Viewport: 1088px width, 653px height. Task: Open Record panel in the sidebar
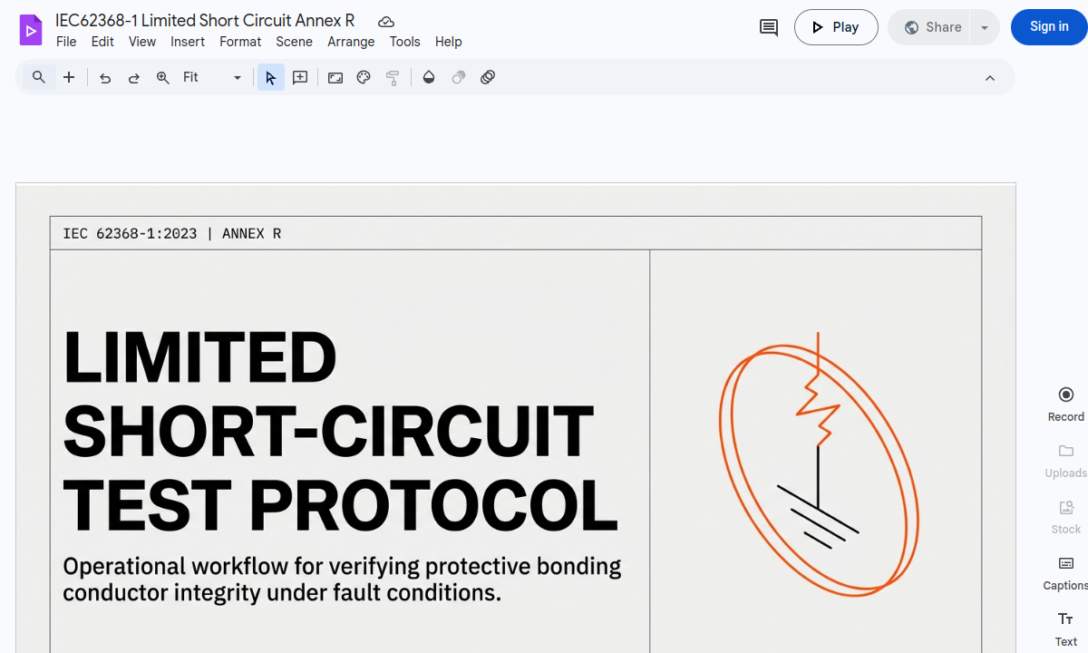1065,403
